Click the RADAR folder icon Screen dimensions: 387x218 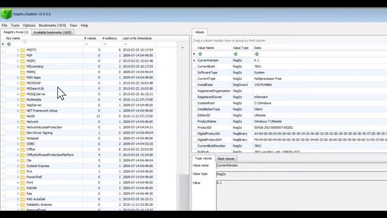(x=23, y=188)
